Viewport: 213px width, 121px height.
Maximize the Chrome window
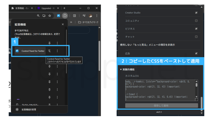pyautogui.click(x=88, y=8)
